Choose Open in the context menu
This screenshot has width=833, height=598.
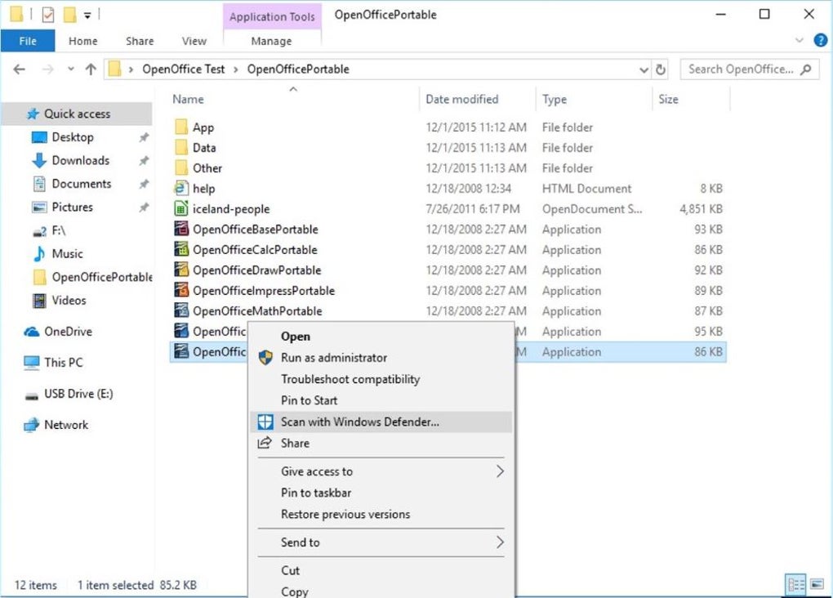click(x=381, y=337)
